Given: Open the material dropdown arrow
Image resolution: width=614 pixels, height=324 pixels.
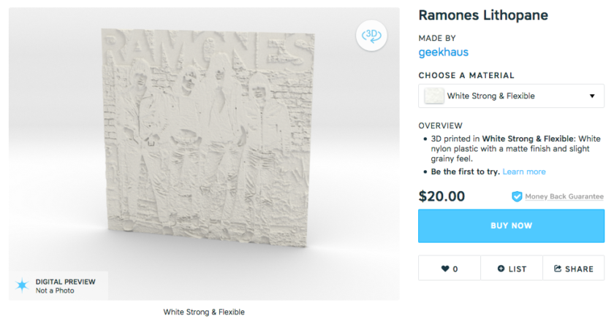Looking at the screenshot, I should pyautogui.click(x=592, y=96).
